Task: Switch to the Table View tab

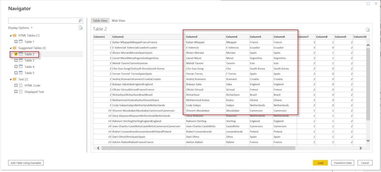Action: tap(100, 20)
